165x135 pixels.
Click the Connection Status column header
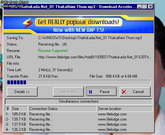pos(63,109)
